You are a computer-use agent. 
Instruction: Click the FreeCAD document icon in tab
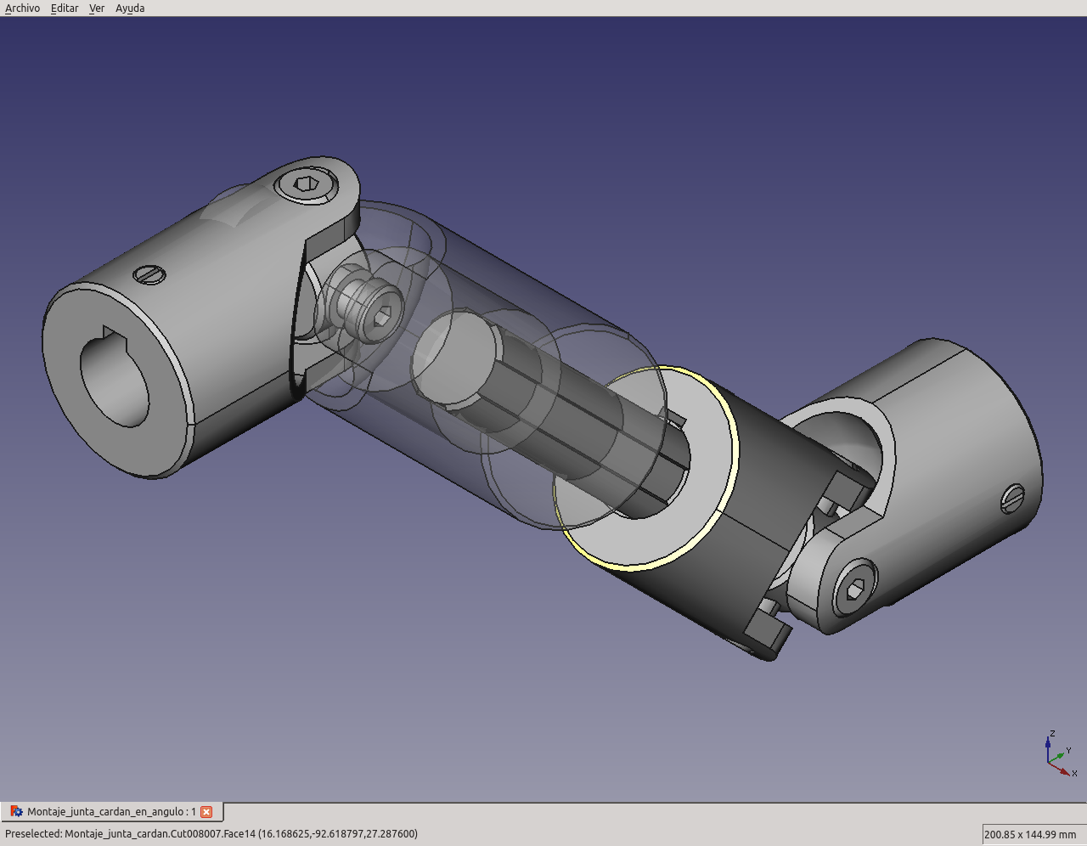16,812
